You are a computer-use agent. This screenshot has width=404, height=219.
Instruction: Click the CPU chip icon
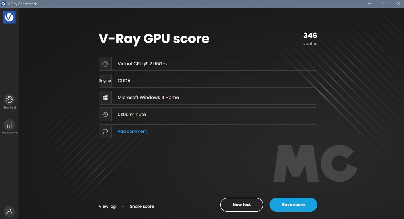coord(105,64)
